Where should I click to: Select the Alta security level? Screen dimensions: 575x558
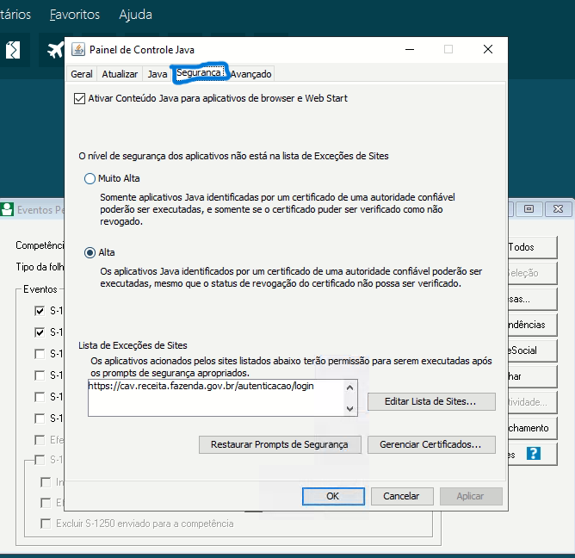90,253
